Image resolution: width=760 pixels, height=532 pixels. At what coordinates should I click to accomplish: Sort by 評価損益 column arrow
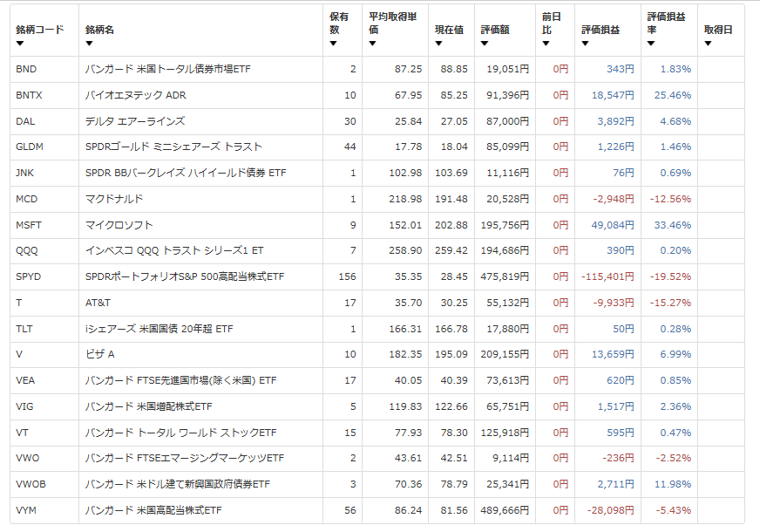585,44
